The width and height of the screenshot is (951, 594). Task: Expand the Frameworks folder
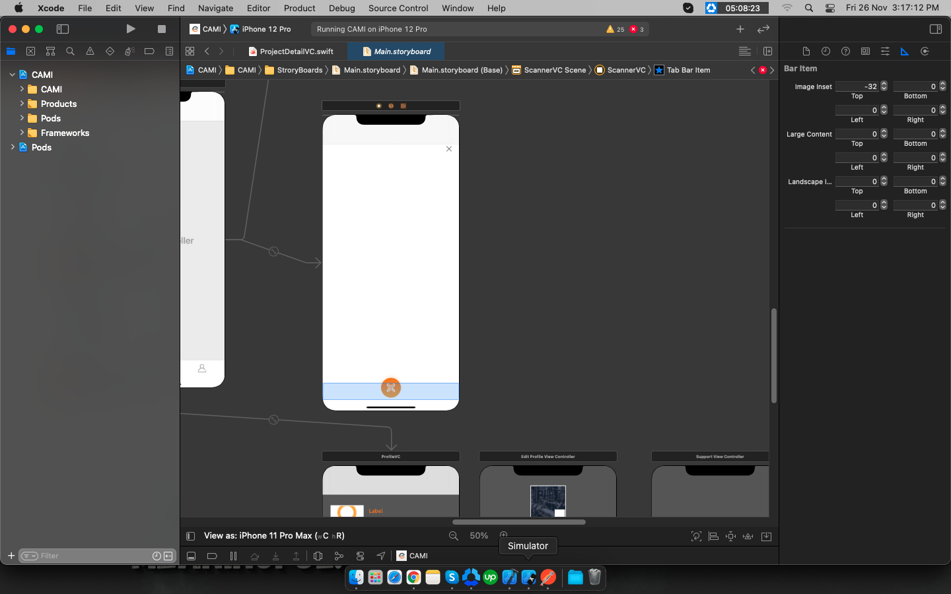tap(22, 133)
